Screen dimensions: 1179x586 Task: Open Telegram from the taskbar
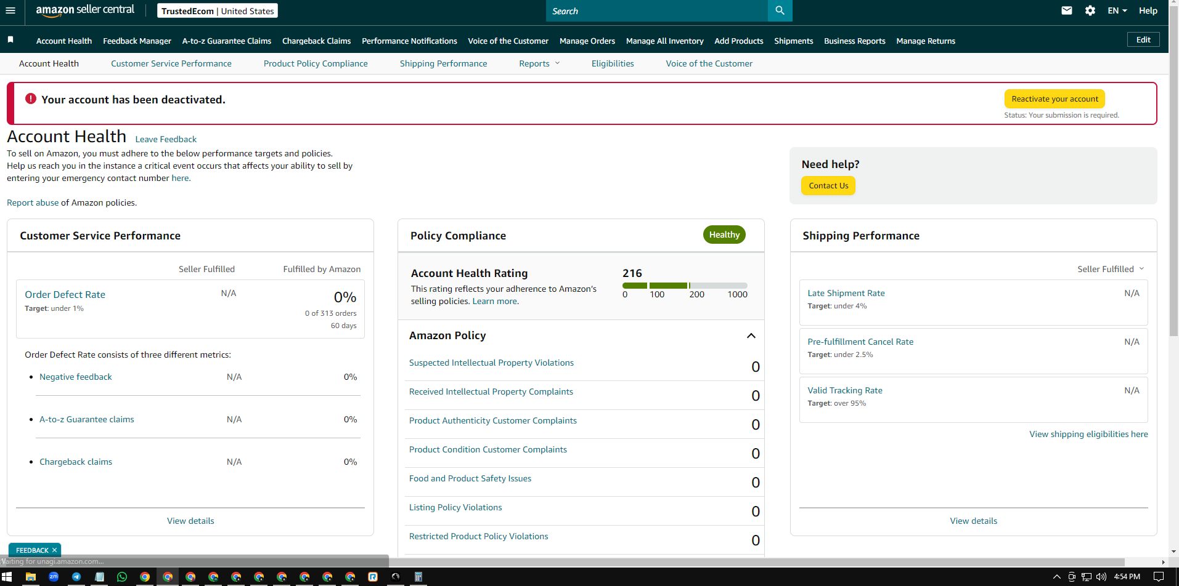point(76,577)
